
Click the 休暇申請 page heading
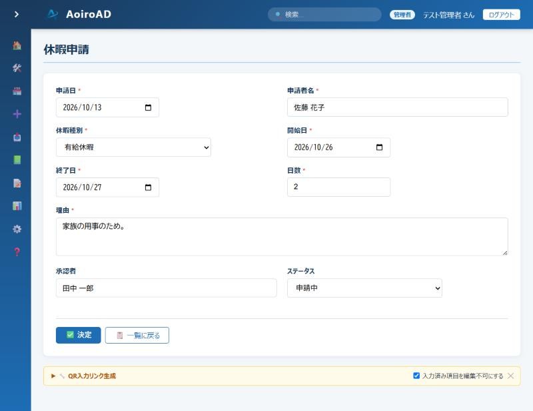tap(66, 49)
